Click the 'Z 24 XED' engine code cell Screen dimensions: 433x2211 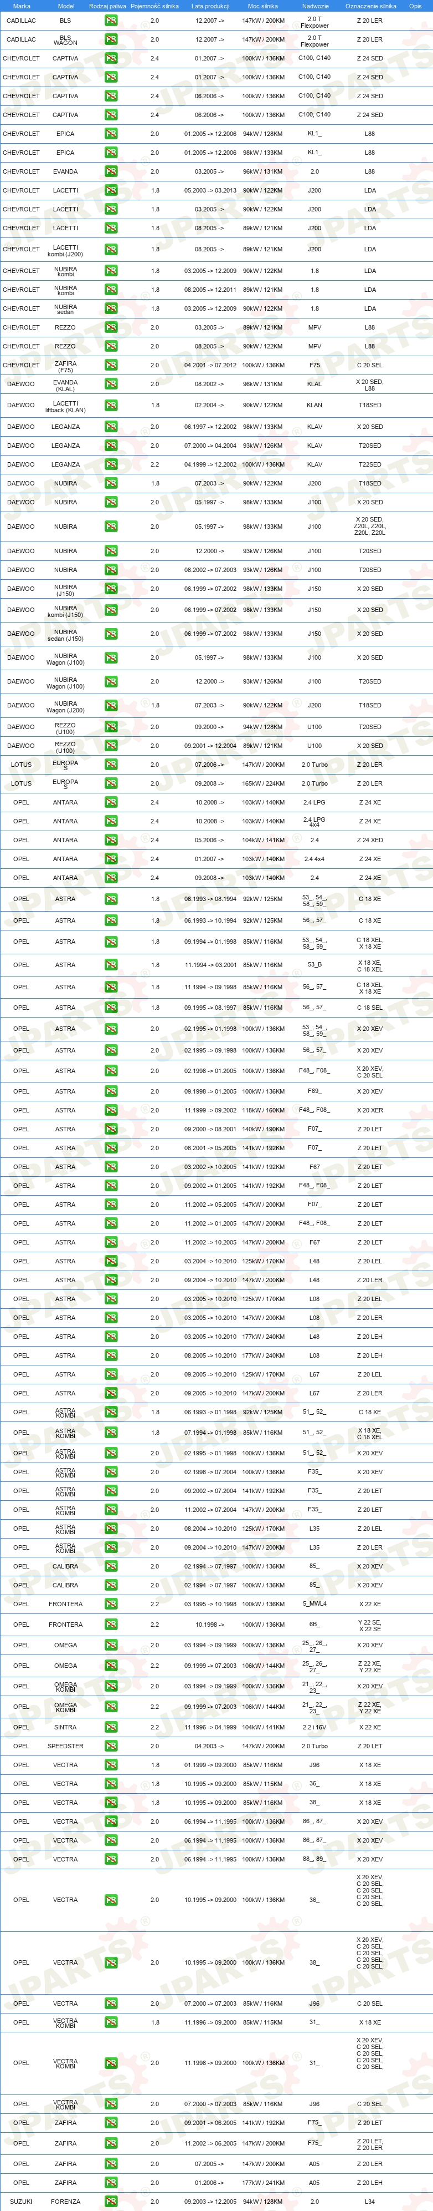[370, 840]
